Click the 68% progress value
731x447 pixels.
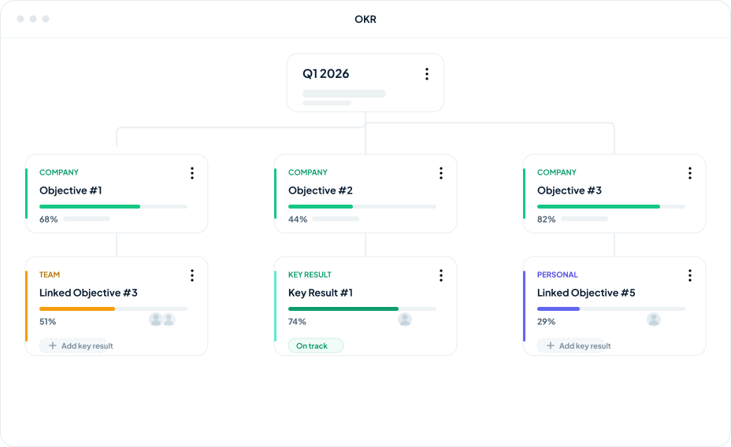click(49, 220)
